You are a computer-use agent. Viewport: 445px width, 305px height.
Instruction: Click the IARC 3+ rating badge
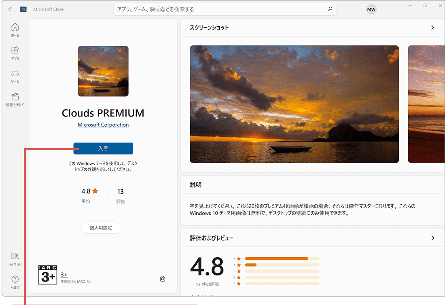coord(47,275)
